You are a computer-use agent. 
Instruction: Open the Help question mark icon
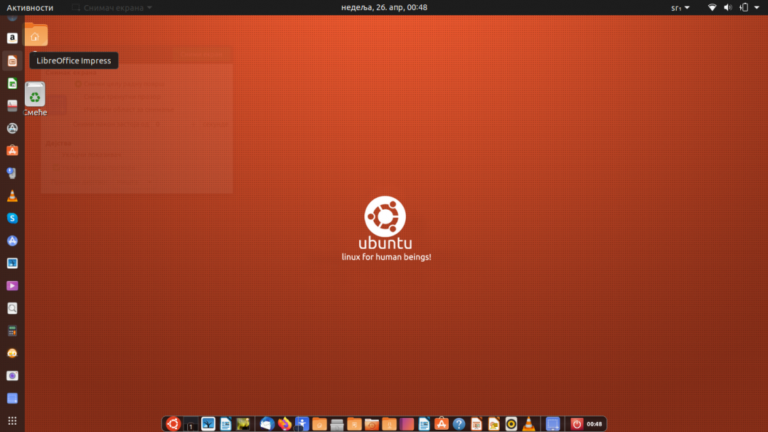[459, 424]
